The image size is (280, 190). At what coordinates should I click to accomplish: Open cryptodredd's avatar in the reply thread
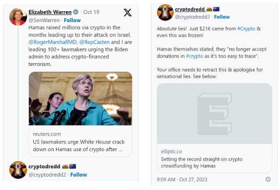18,170
